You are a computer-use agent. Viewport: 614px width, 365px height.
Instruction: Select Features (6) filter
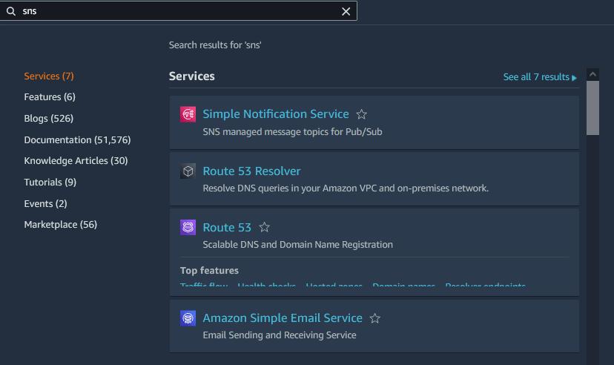50,96
